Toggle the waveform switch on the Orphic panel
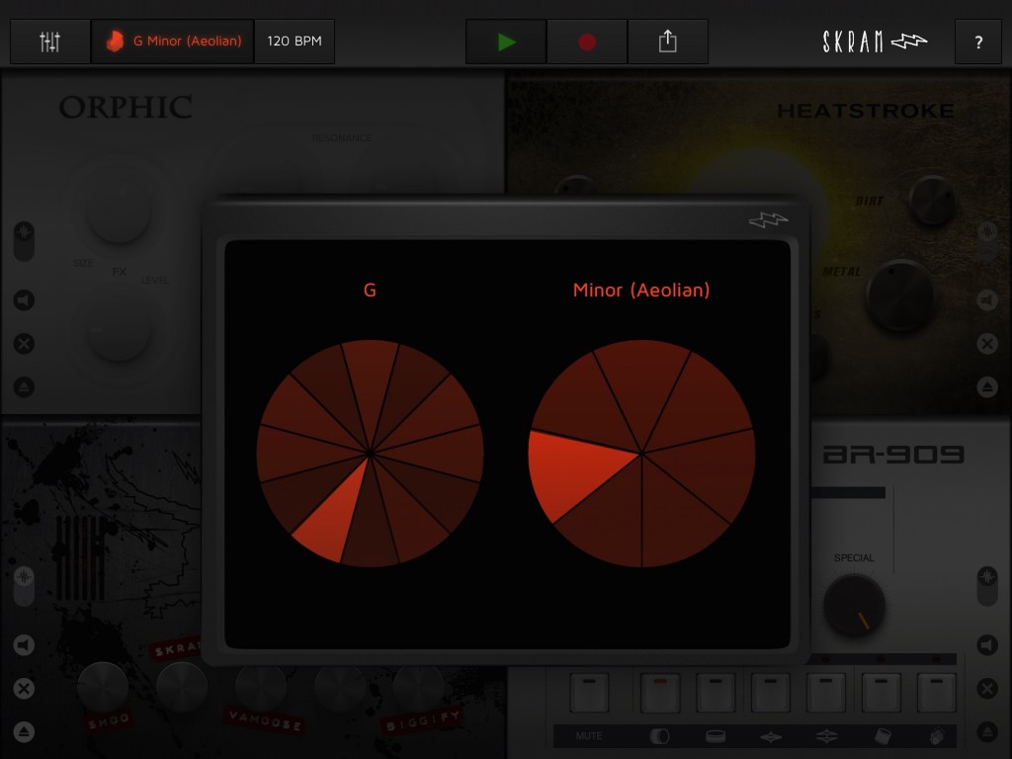This screenshot has width=1012, height=759. point(24,240)
